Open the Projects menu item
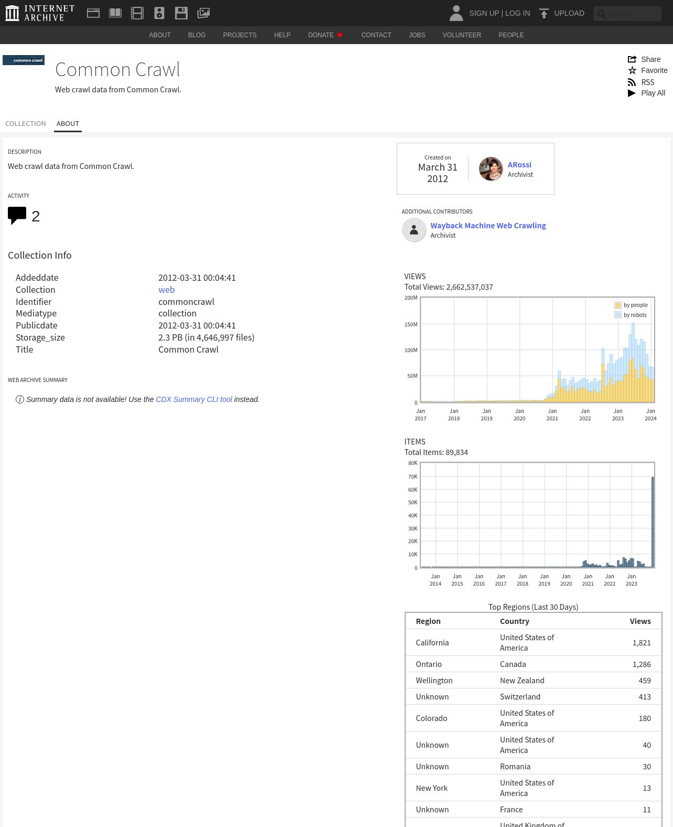This screenshot has width=673, height=827. coord(240,35)
